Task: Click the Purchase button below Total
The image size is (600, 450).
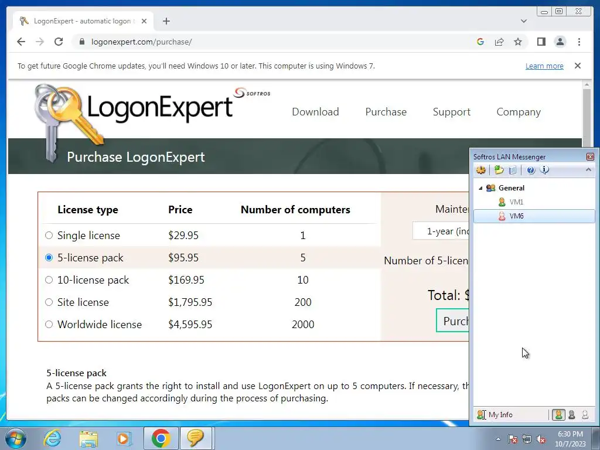Action: (x=453, y=321)
